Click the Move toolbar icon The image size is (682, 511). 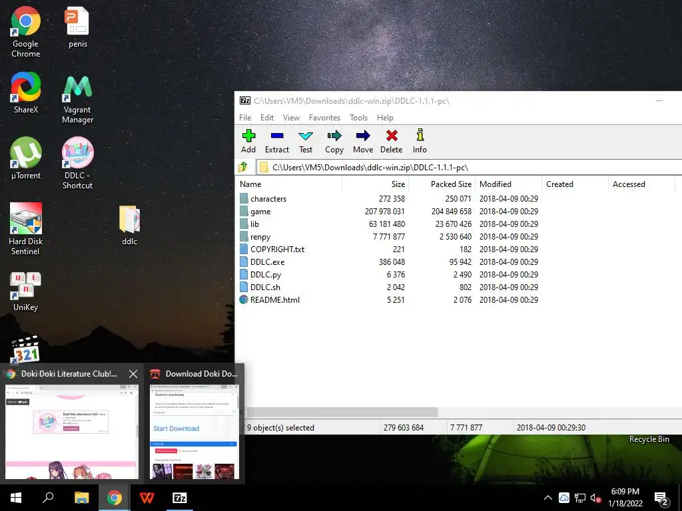(x=363, y=141)
